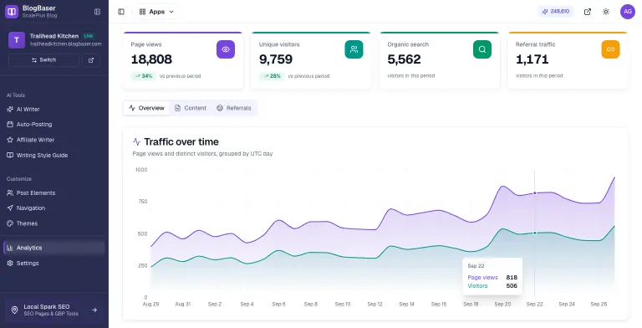Click green search icon on Organic search

tap(482, 49)
